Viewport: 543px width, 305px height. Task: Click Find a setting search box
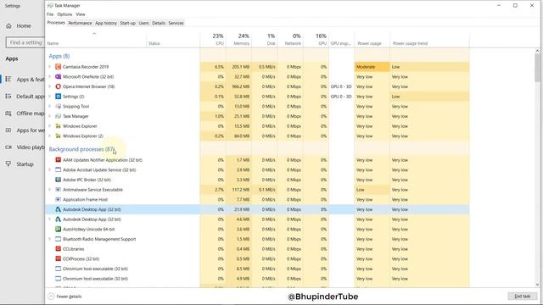(x=25, y=42)
